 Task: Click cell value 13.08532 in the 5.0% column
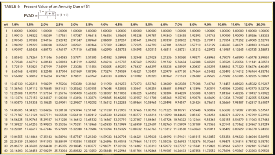click(135, 129)
